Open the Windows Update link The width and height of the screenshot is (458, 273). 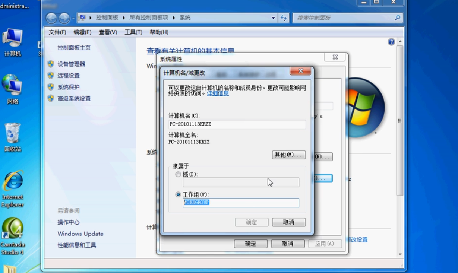pyautogui.click(x=80, y=234)
